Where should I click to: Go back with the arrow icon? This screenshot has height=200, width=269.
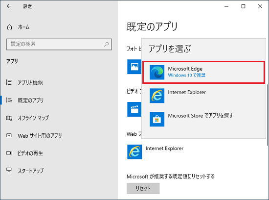(9, 6)
